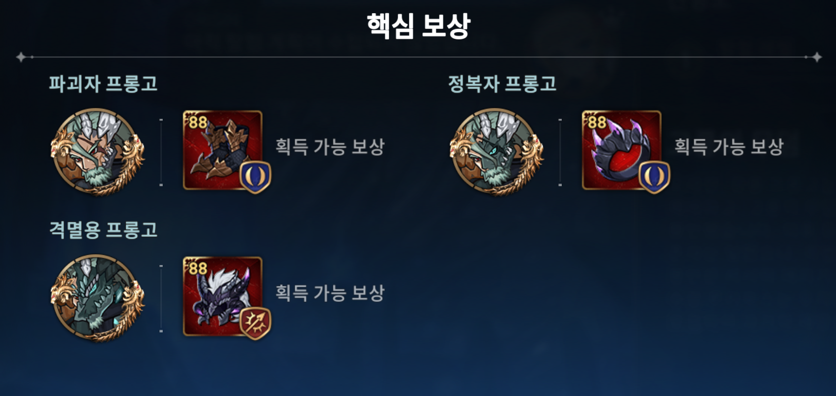Click the crescent shield badge on the ring
836x396 pixels.
coord(654,177)
